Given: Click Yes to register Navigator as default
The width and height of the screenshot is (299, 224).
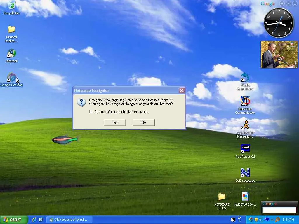Looking at the screenshot, I should (115, 123).
